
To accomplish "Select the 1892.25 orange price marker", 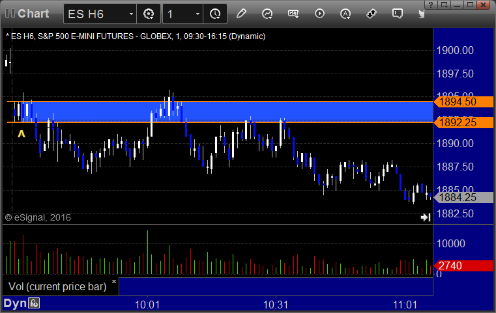I will (x=463, y=122).
